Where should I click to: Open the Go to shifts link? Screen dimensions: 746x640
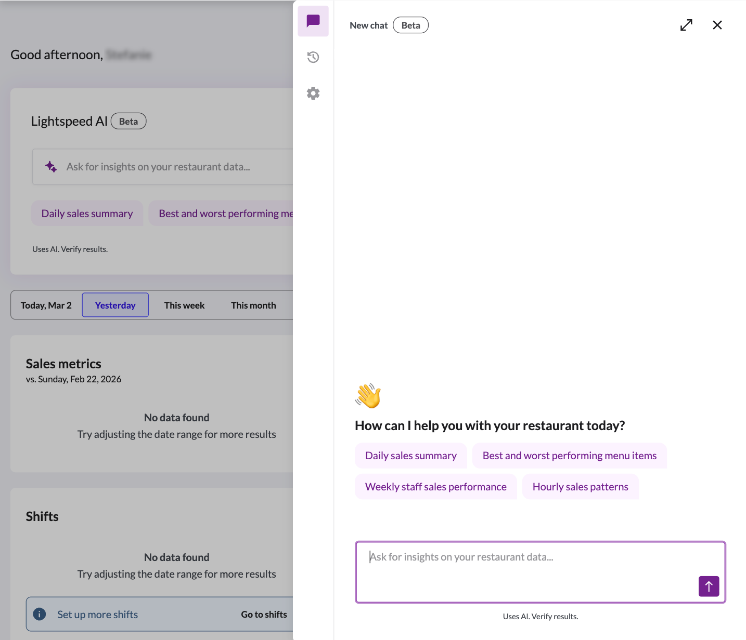coord(264,614)
